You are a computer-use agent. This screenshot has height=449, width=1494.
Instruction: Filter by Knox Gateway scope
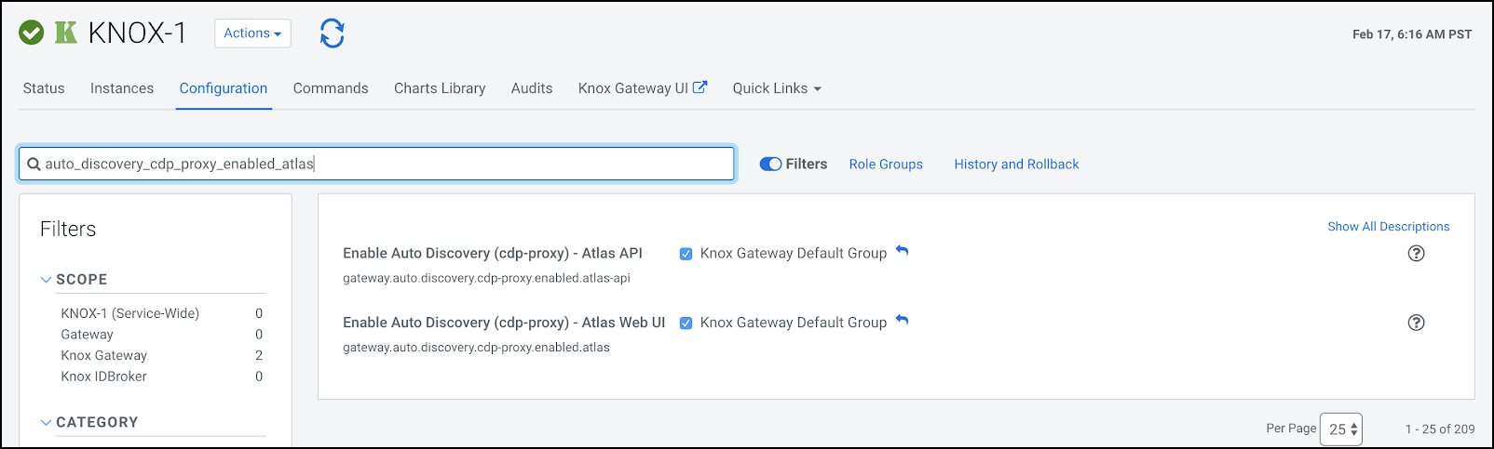coord(104,355)
